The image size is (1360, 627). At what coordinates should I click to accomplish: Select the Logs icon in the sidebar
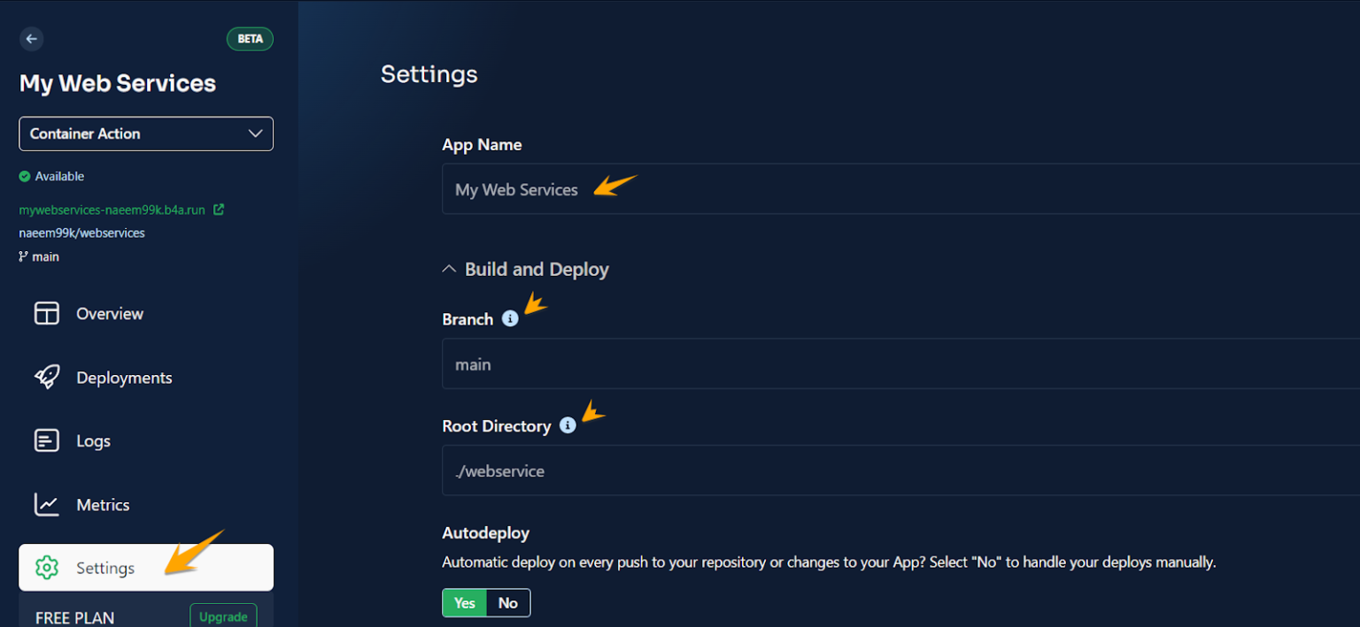[x=47, y=440]
